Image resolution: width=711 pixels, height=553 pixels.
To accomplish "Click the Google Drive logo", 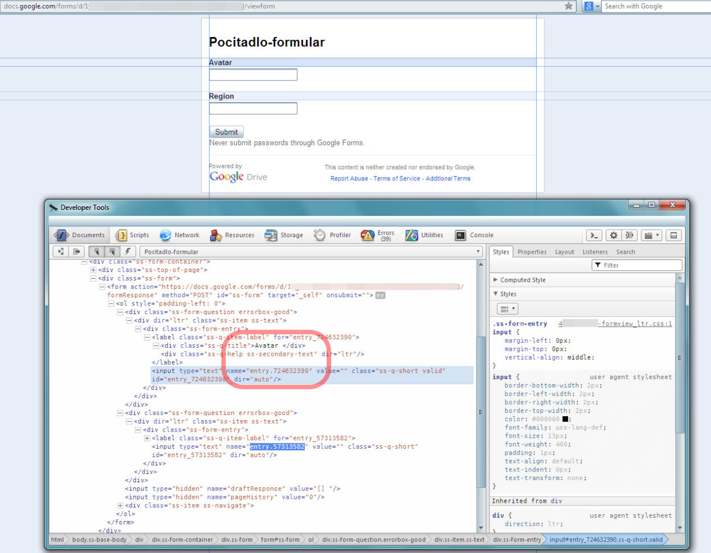I will (238, 177).
